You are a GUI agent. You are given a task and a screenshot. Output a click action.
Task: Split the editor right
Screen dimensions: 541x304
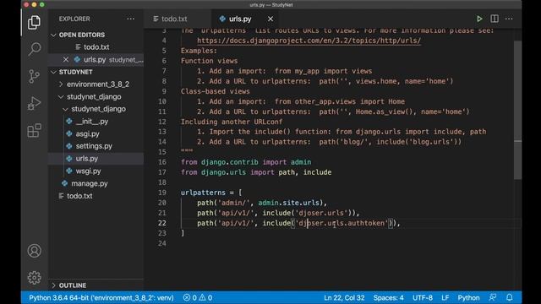(x=495, y=19)
